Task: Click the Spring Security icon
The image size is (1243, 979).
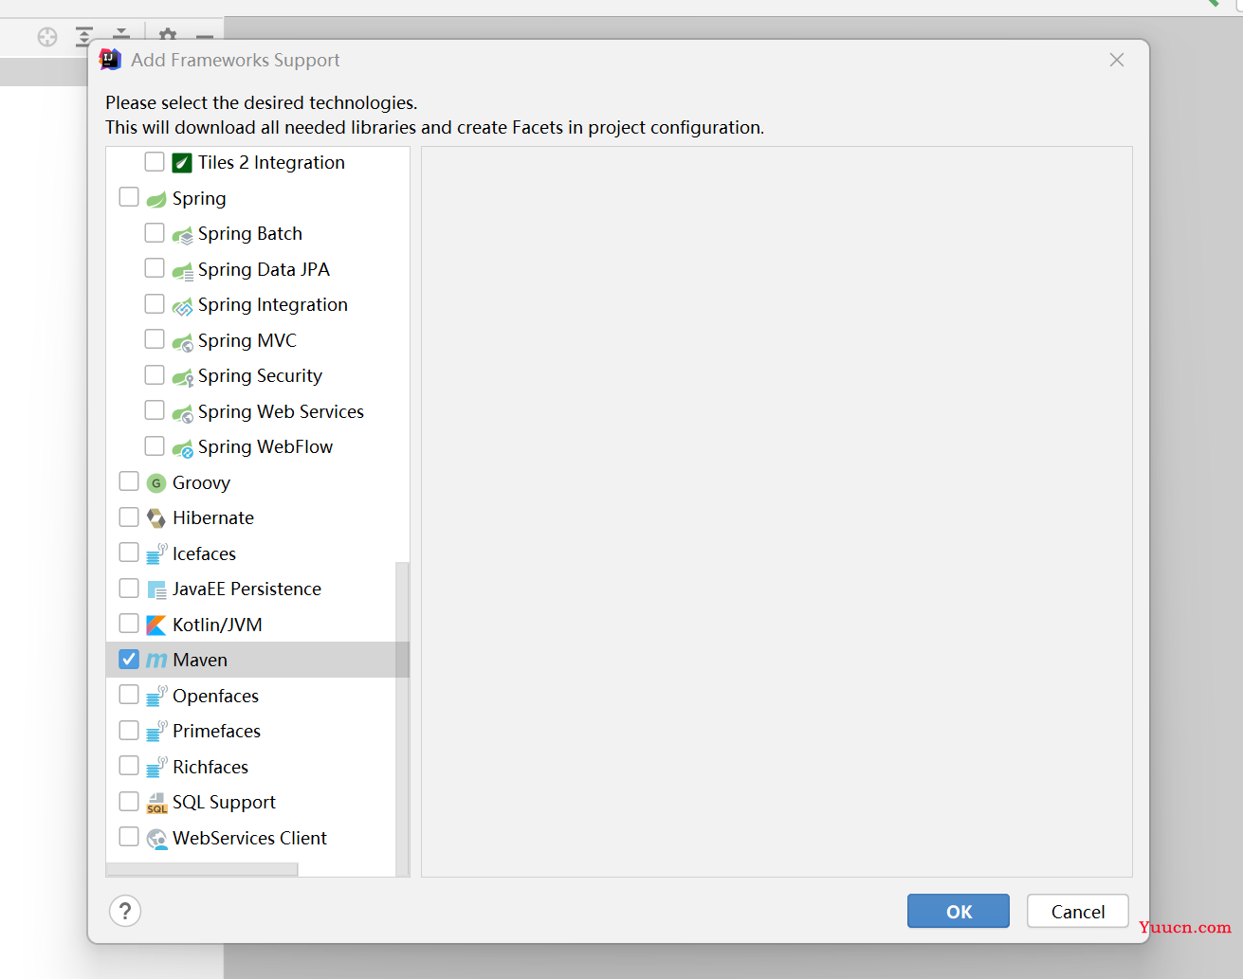Action: tap(182, 377)
